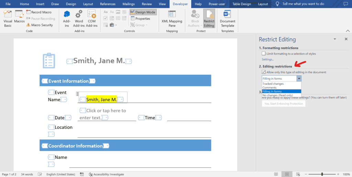Toggle Design Mode in Controls group
The image size is (352, 177).
click(143, 12)
